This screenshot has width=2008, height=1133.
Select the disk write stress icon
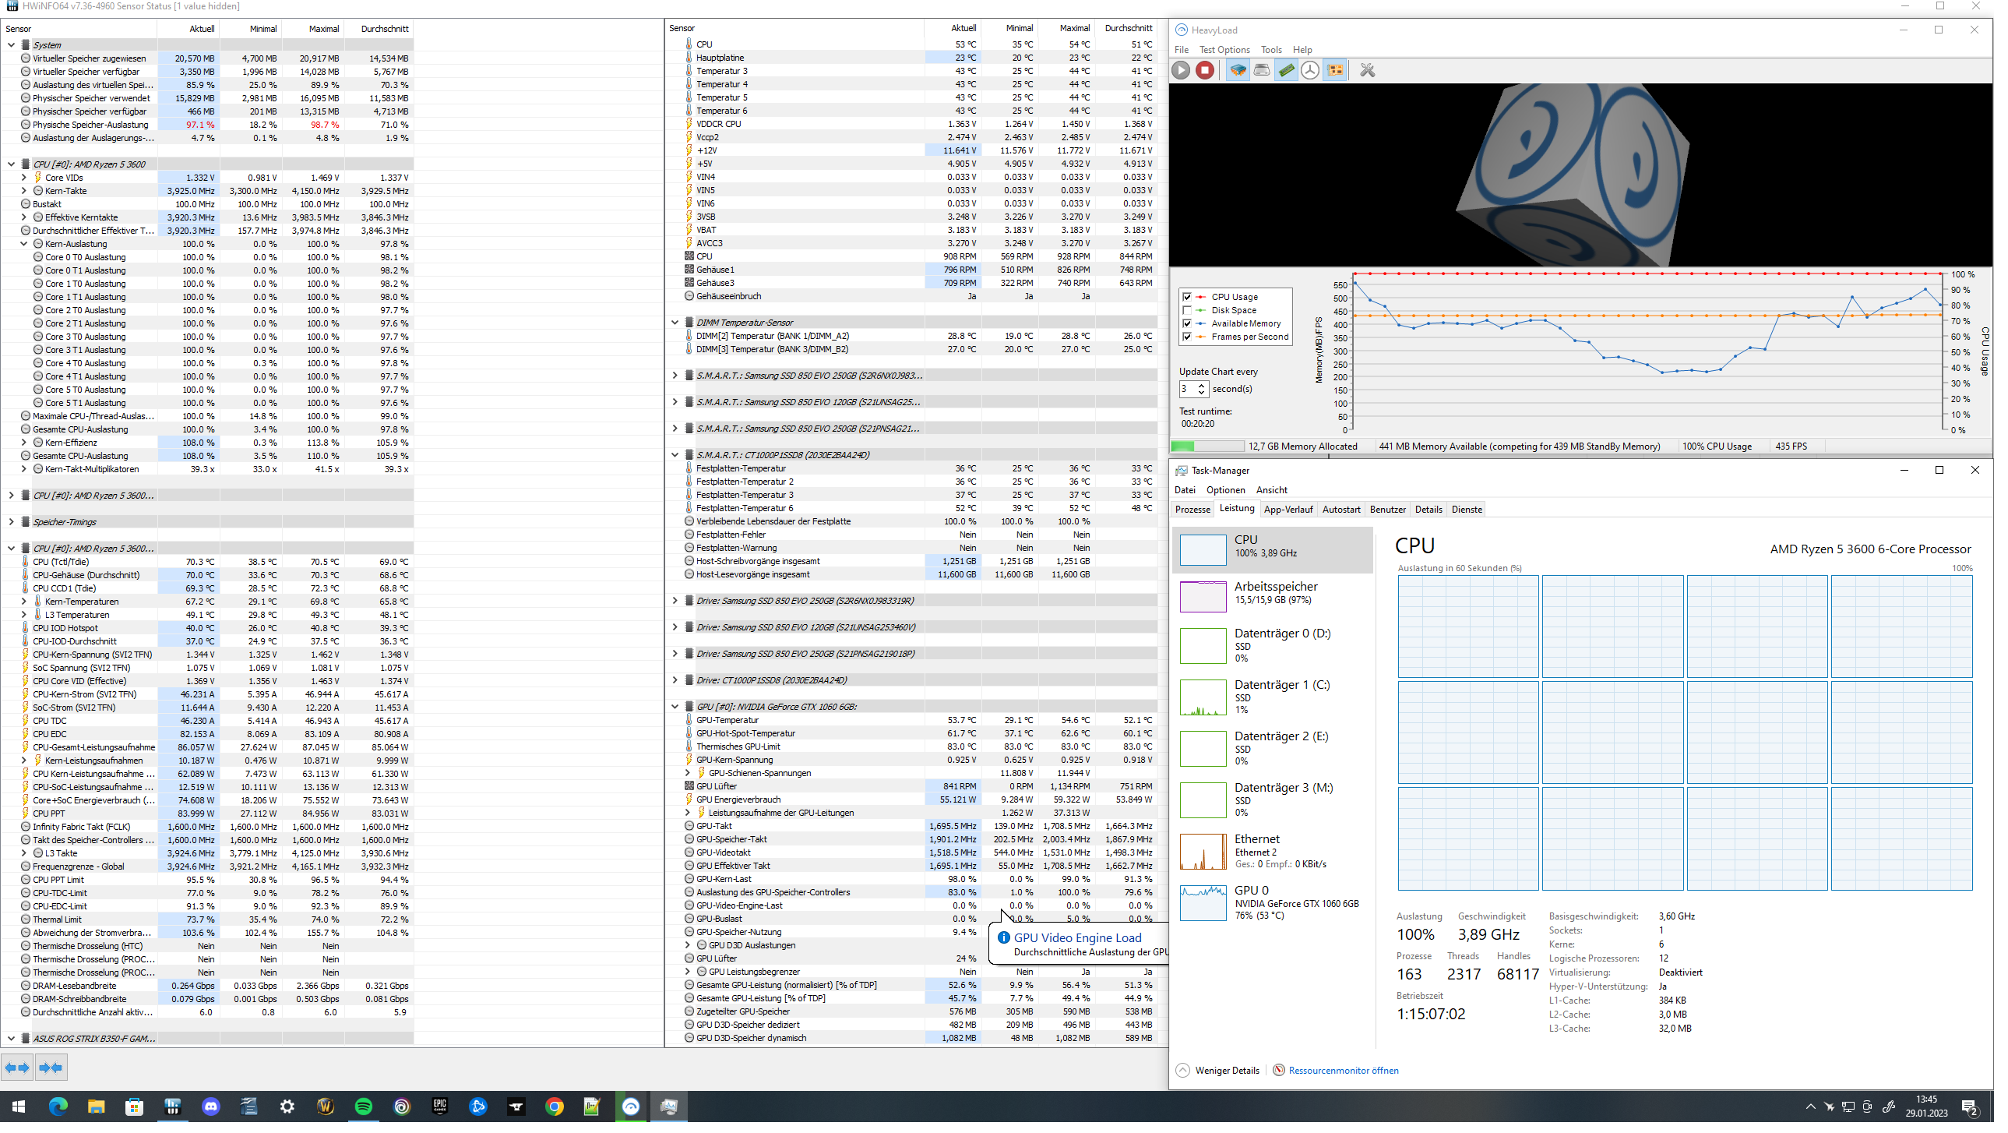[1263, 70]
